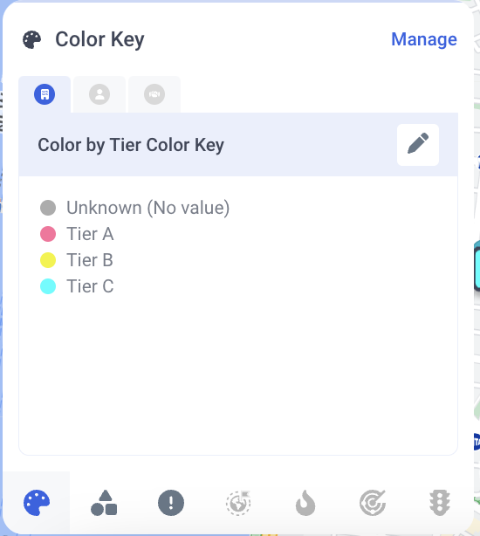Viewport: 480px width, 536px height.
Task: Select the globe with flag icon
Action: point(238,503)
